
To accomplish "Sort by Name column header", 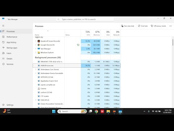I will [x=49, y=33].
